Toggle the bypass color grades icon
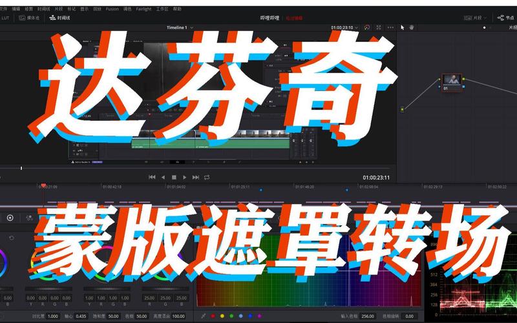Image resolution: width=517 pixels, height=323 pixels. (367, 28)
